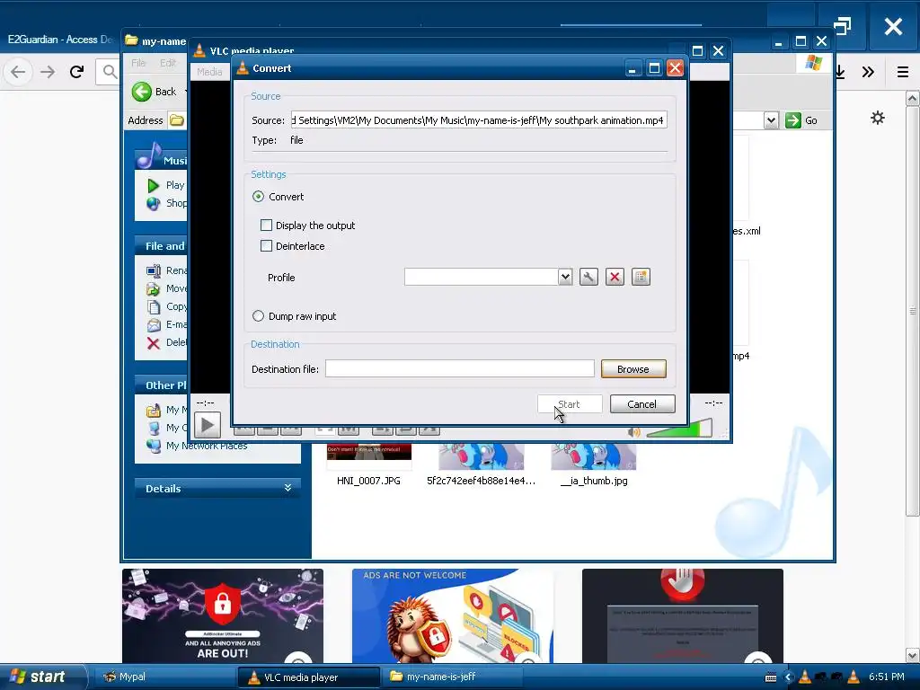Select the Convert radio button
The height and width of the screenshot is (690, 920).
(x=258, y=197)
